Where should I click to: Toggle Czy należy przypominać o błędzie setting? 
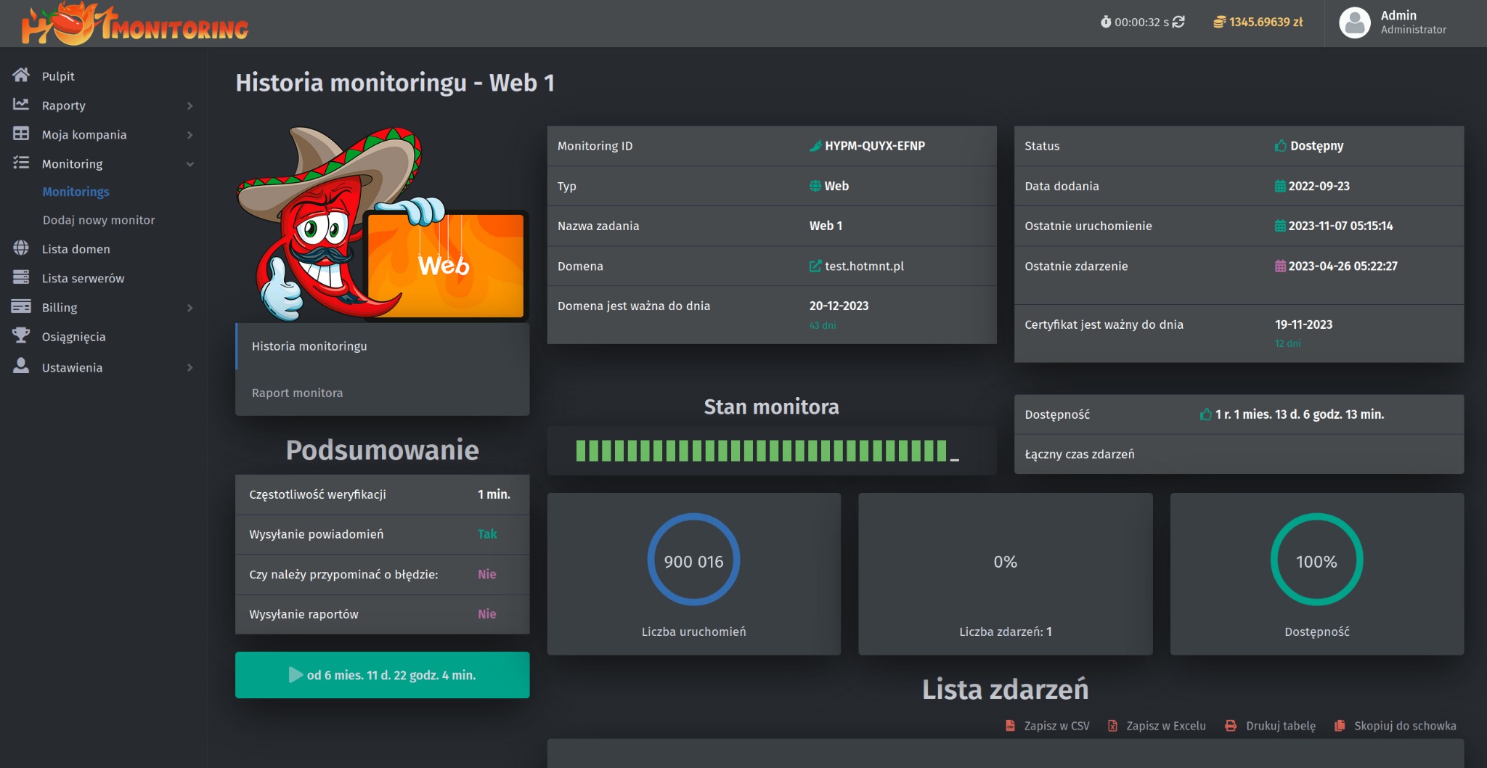tap(487, 574)
